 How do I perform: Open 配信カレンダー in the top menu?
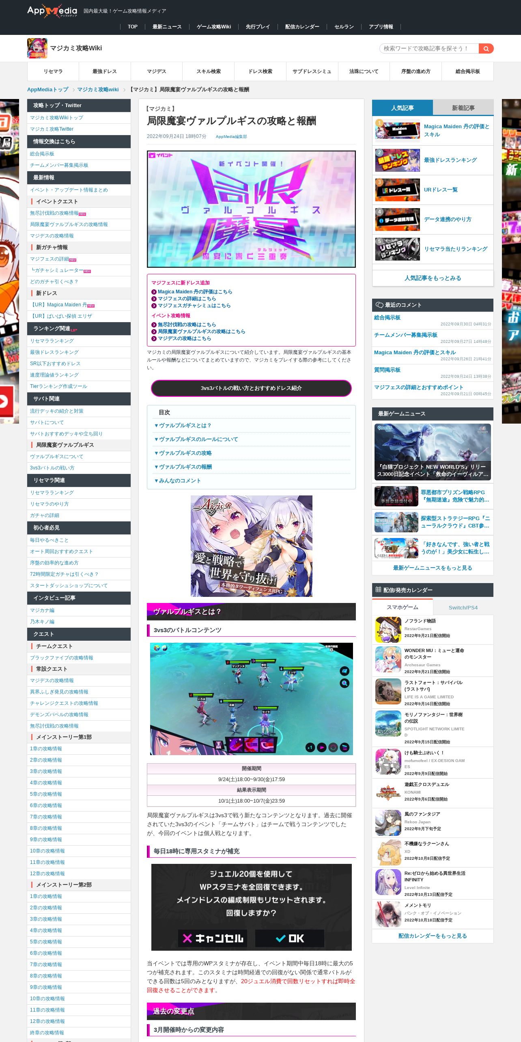click(x=302, y=27)
